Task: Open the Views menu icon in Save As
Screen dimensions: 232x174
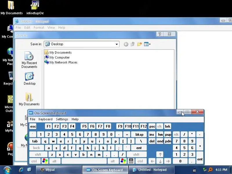Action: 147,44
